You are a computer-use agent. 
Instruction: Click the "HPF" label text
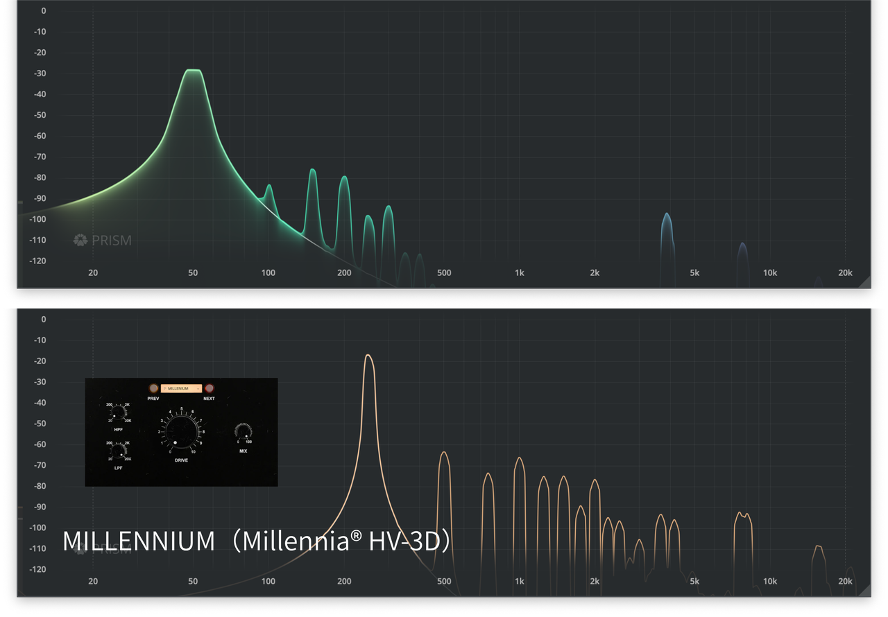118,430
